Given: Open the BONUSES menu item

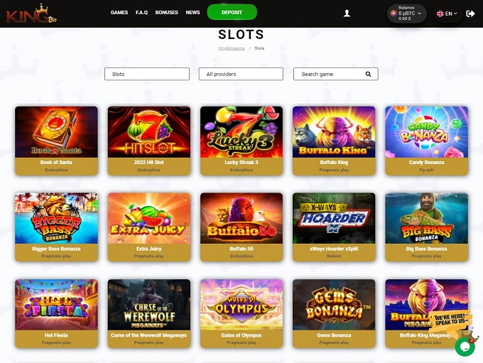Looking at the screenshot, I should 167,13.
